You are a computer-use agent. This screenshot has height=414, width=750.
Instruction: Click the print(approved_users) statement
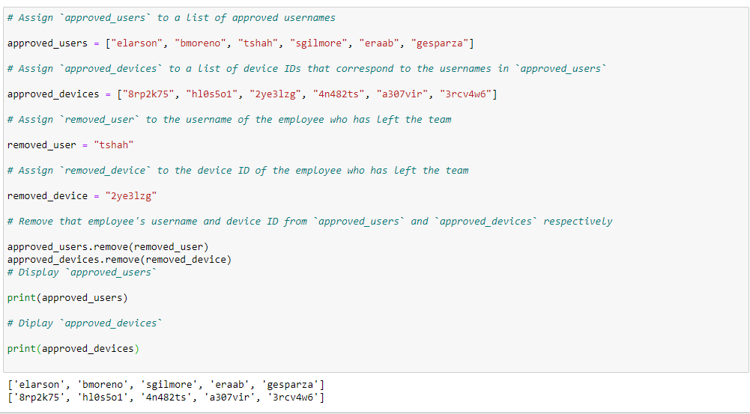click(67, 298)
